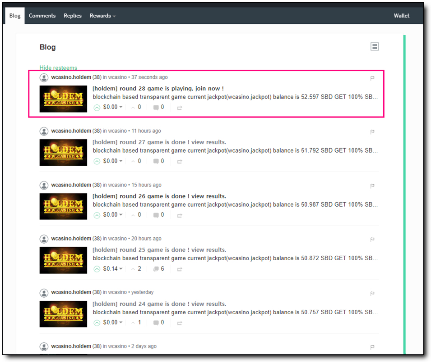Open the '11 hours ago' timestamp link
This screenshot has width=431, height=362.
coord(146,131)
